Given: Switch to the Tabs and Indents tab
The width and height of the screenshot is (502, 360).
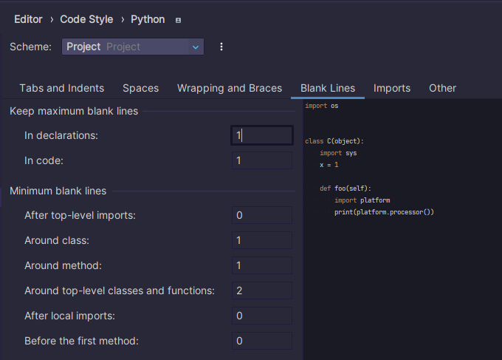Looking at the screenshot, I should (x=61, y=88).
